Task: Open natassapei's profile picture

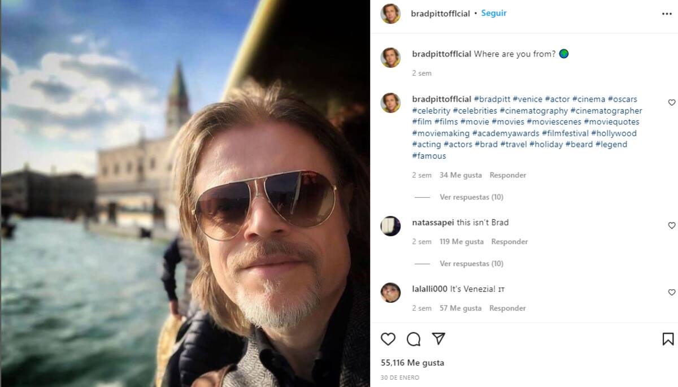Action: tap(390, 225)
